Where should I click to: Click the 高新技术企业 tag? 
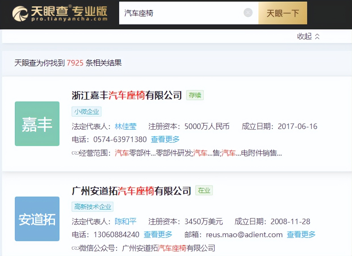(93, 207)
